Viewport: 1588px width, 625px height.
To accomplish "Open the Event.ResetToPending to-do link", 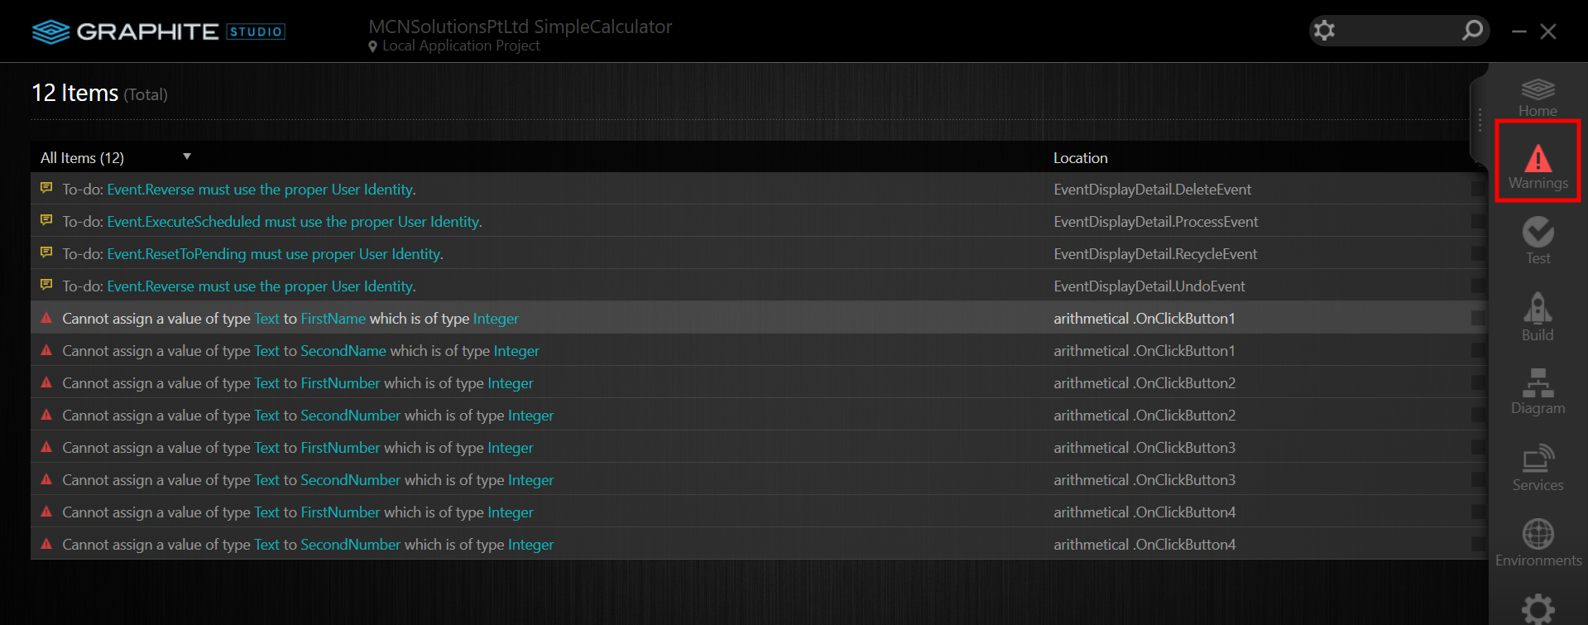I will (x=275, y=254).
